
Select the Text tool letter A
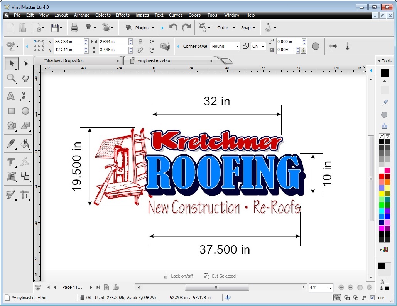pos(11,96)
